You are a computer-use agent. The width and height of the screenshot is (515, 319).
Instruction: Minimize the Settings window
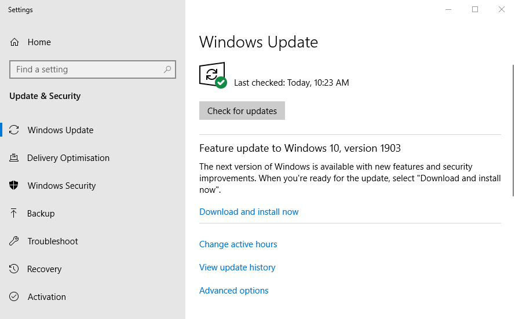click(448, 9)
